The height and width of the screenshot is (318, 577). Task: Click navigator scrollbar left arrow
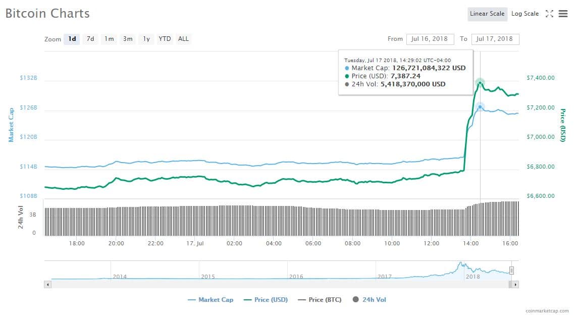(x=47, y=285)
